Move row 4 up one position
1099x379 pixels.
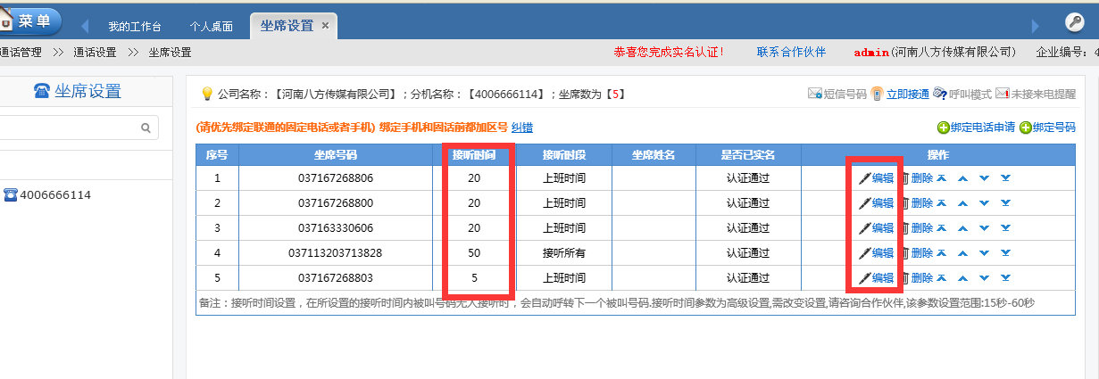point(962,253)
